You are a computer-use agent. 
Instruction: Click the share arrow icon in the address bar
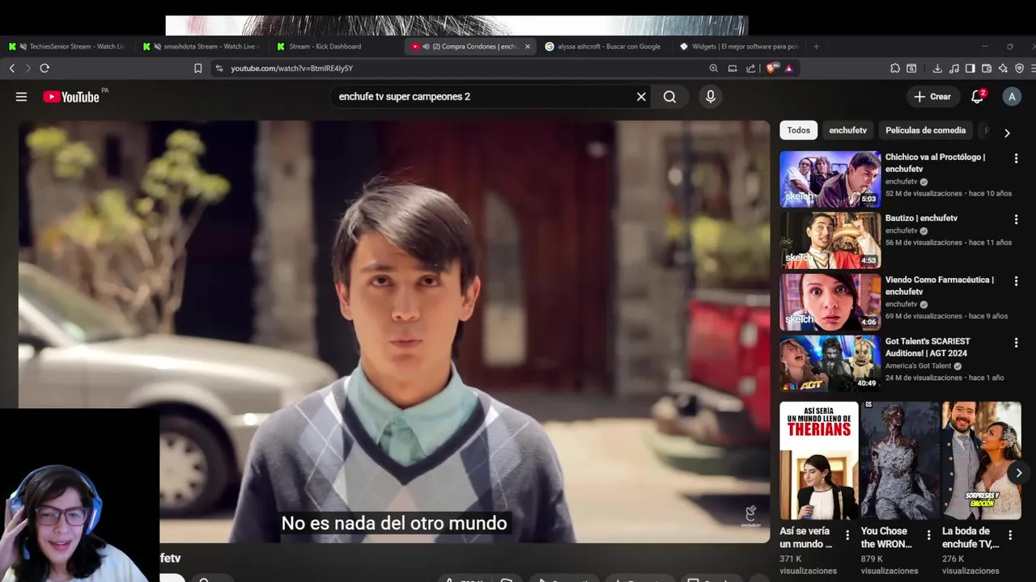pyautogui.click(x=751, y=69)
